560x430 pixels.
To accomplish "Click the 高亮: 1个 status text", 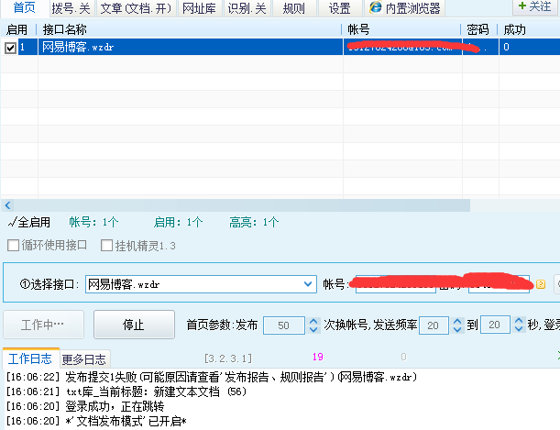I will (x=254, y=222).
